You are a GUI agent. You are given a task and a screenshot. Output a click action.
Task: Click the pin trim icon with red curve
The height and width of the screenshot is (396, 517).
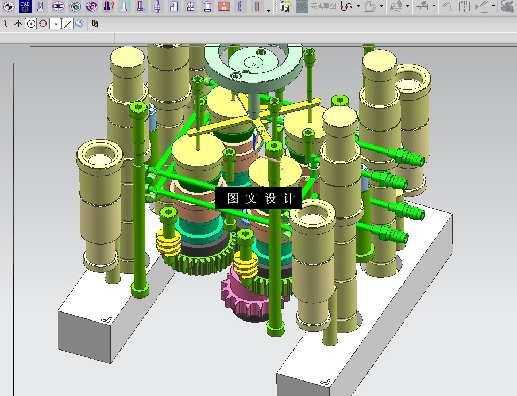(207, 6)
